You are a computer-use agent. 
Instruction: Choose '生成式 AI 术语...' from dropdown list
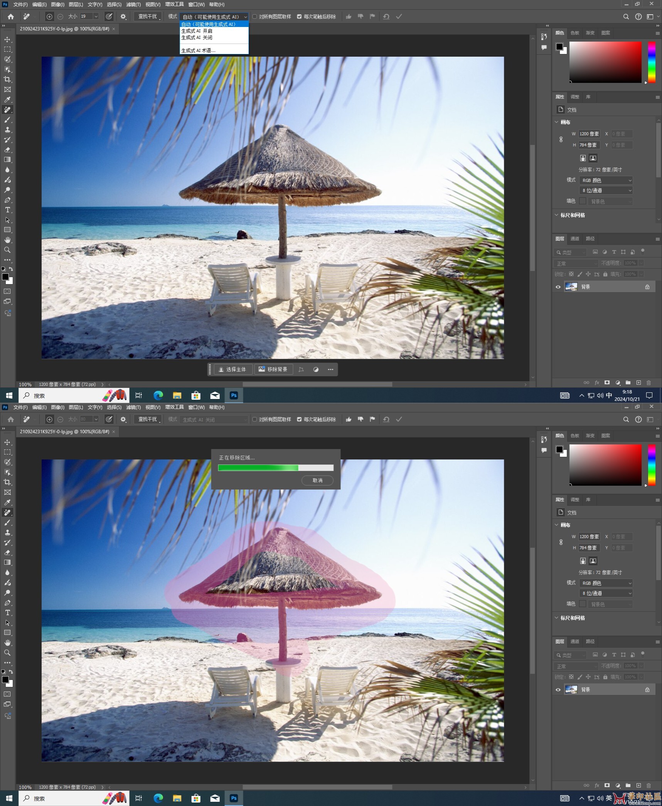pyautogui.click(x=214, y=50)
